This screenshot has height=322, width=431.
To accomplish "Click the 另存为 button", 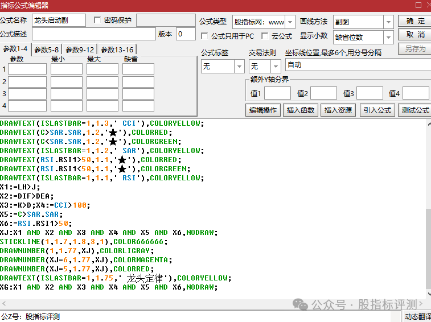I will pos(415,48).
